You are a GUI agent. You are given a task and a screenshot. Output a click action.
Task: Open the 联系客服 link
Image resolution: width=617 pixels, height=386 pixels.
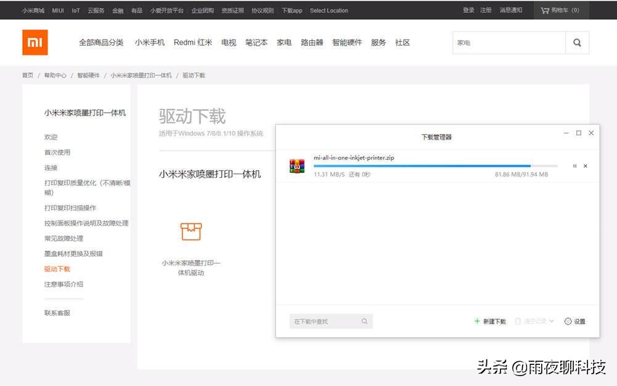tap(56, 313)
